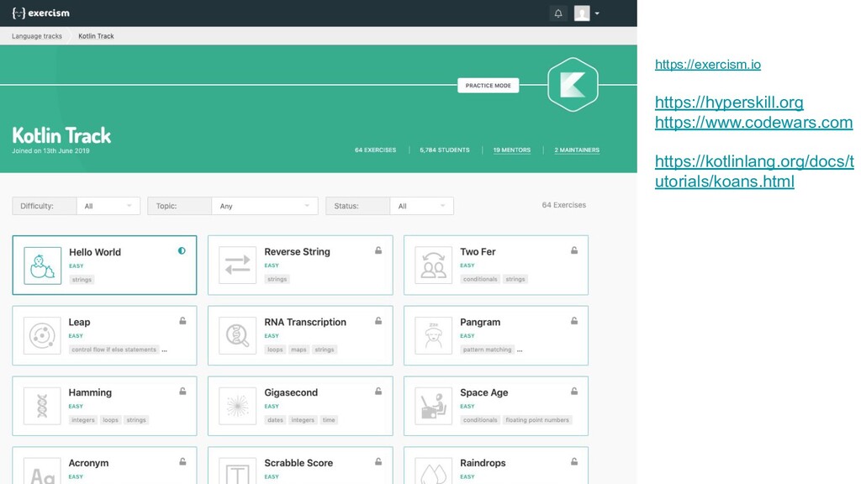861x484 pixels.
Task: Click Leap control flow tag
Action: 114,350
